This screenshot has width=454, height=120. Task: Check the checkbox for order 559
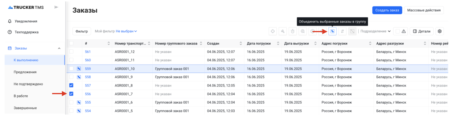tap(71, 69)
